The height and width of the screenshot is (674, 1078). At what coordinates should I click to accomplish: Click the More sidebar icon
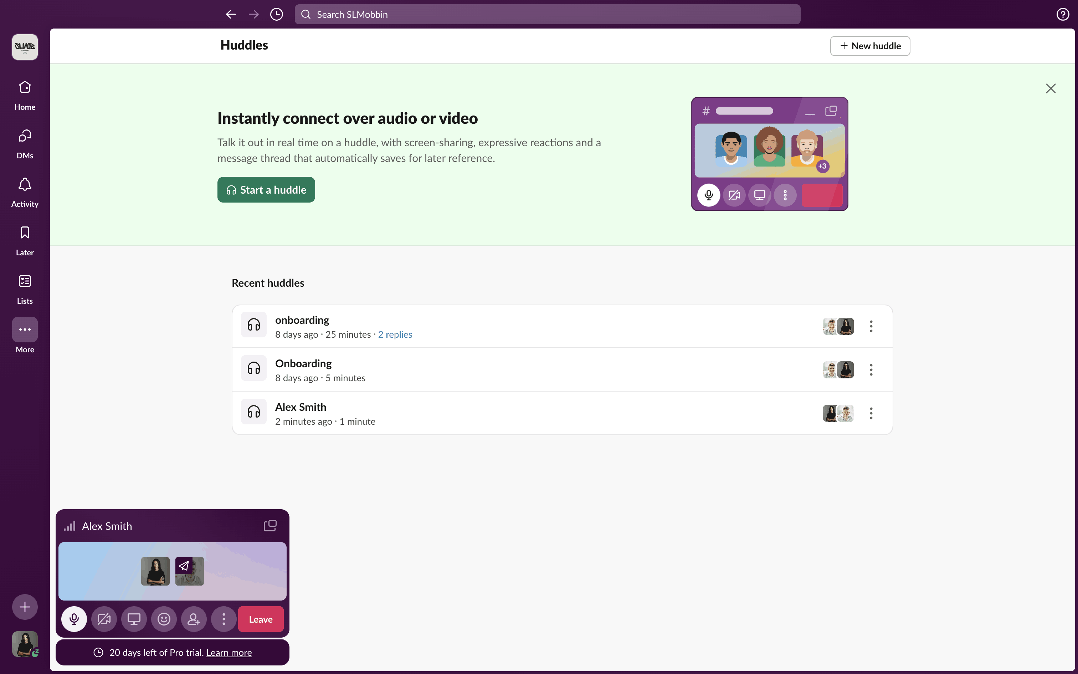tap(25, 330)
